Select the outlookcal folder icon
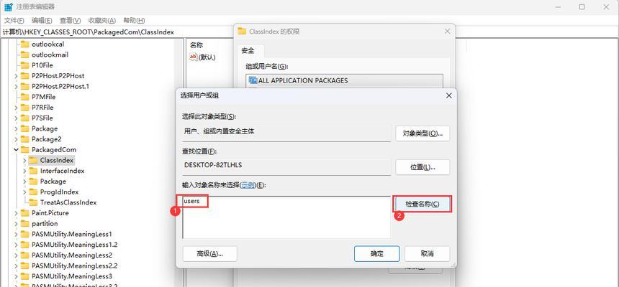 [x=25, y=44]
